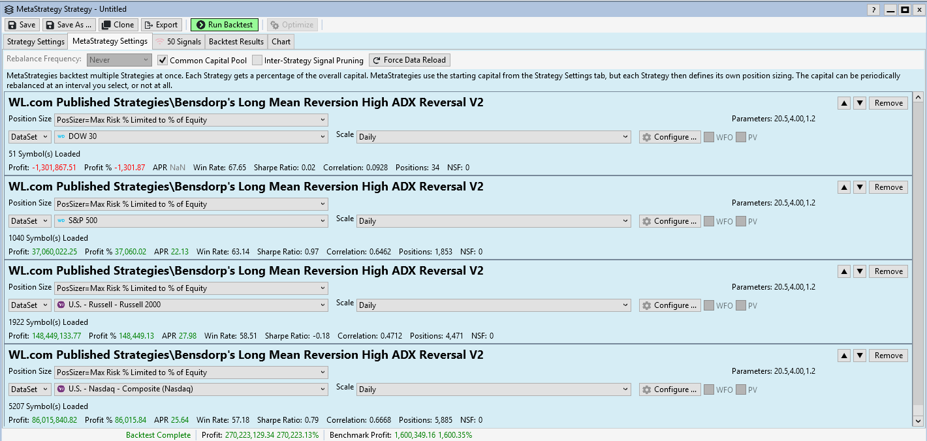The height and width of the screenshot is (441, 927).
Task: Click the Save toolbar button
Action: pyautogui.click(x=22, y=25)
